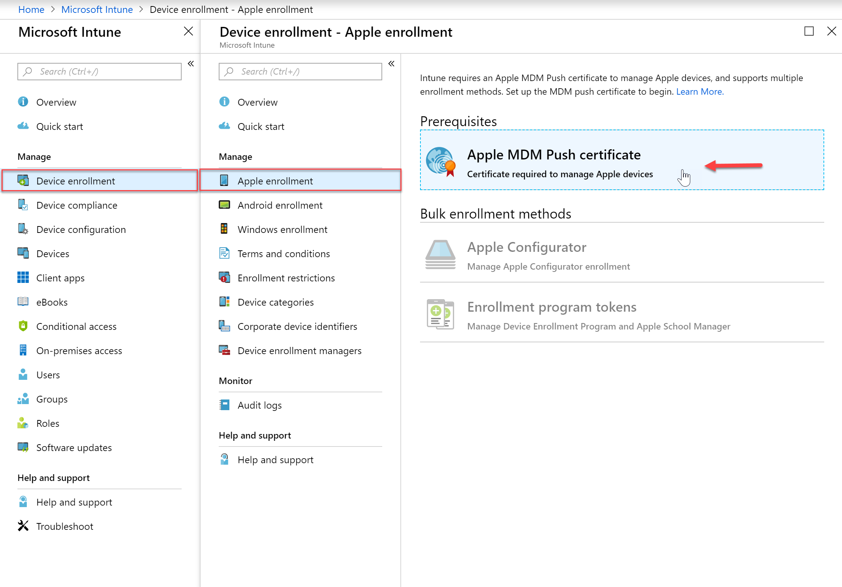This screenshot has width=842, height=587.
Task: Click the Device enrollment managers label
Action: click(x=300, y=351)
